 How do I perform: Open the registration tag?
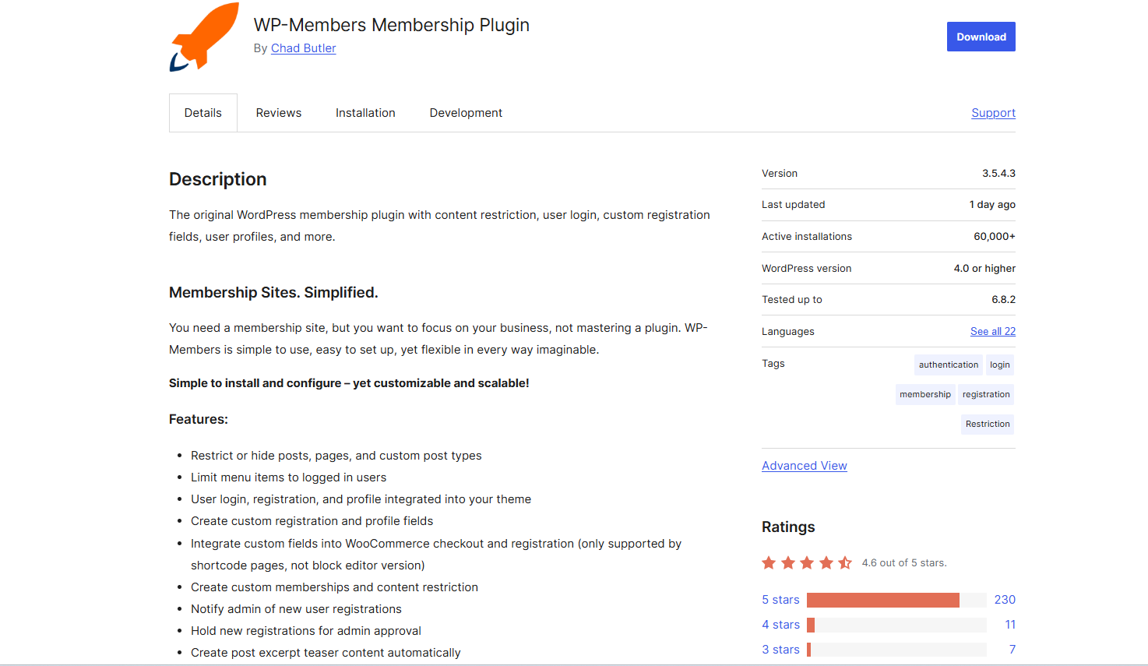click(986, 394)
